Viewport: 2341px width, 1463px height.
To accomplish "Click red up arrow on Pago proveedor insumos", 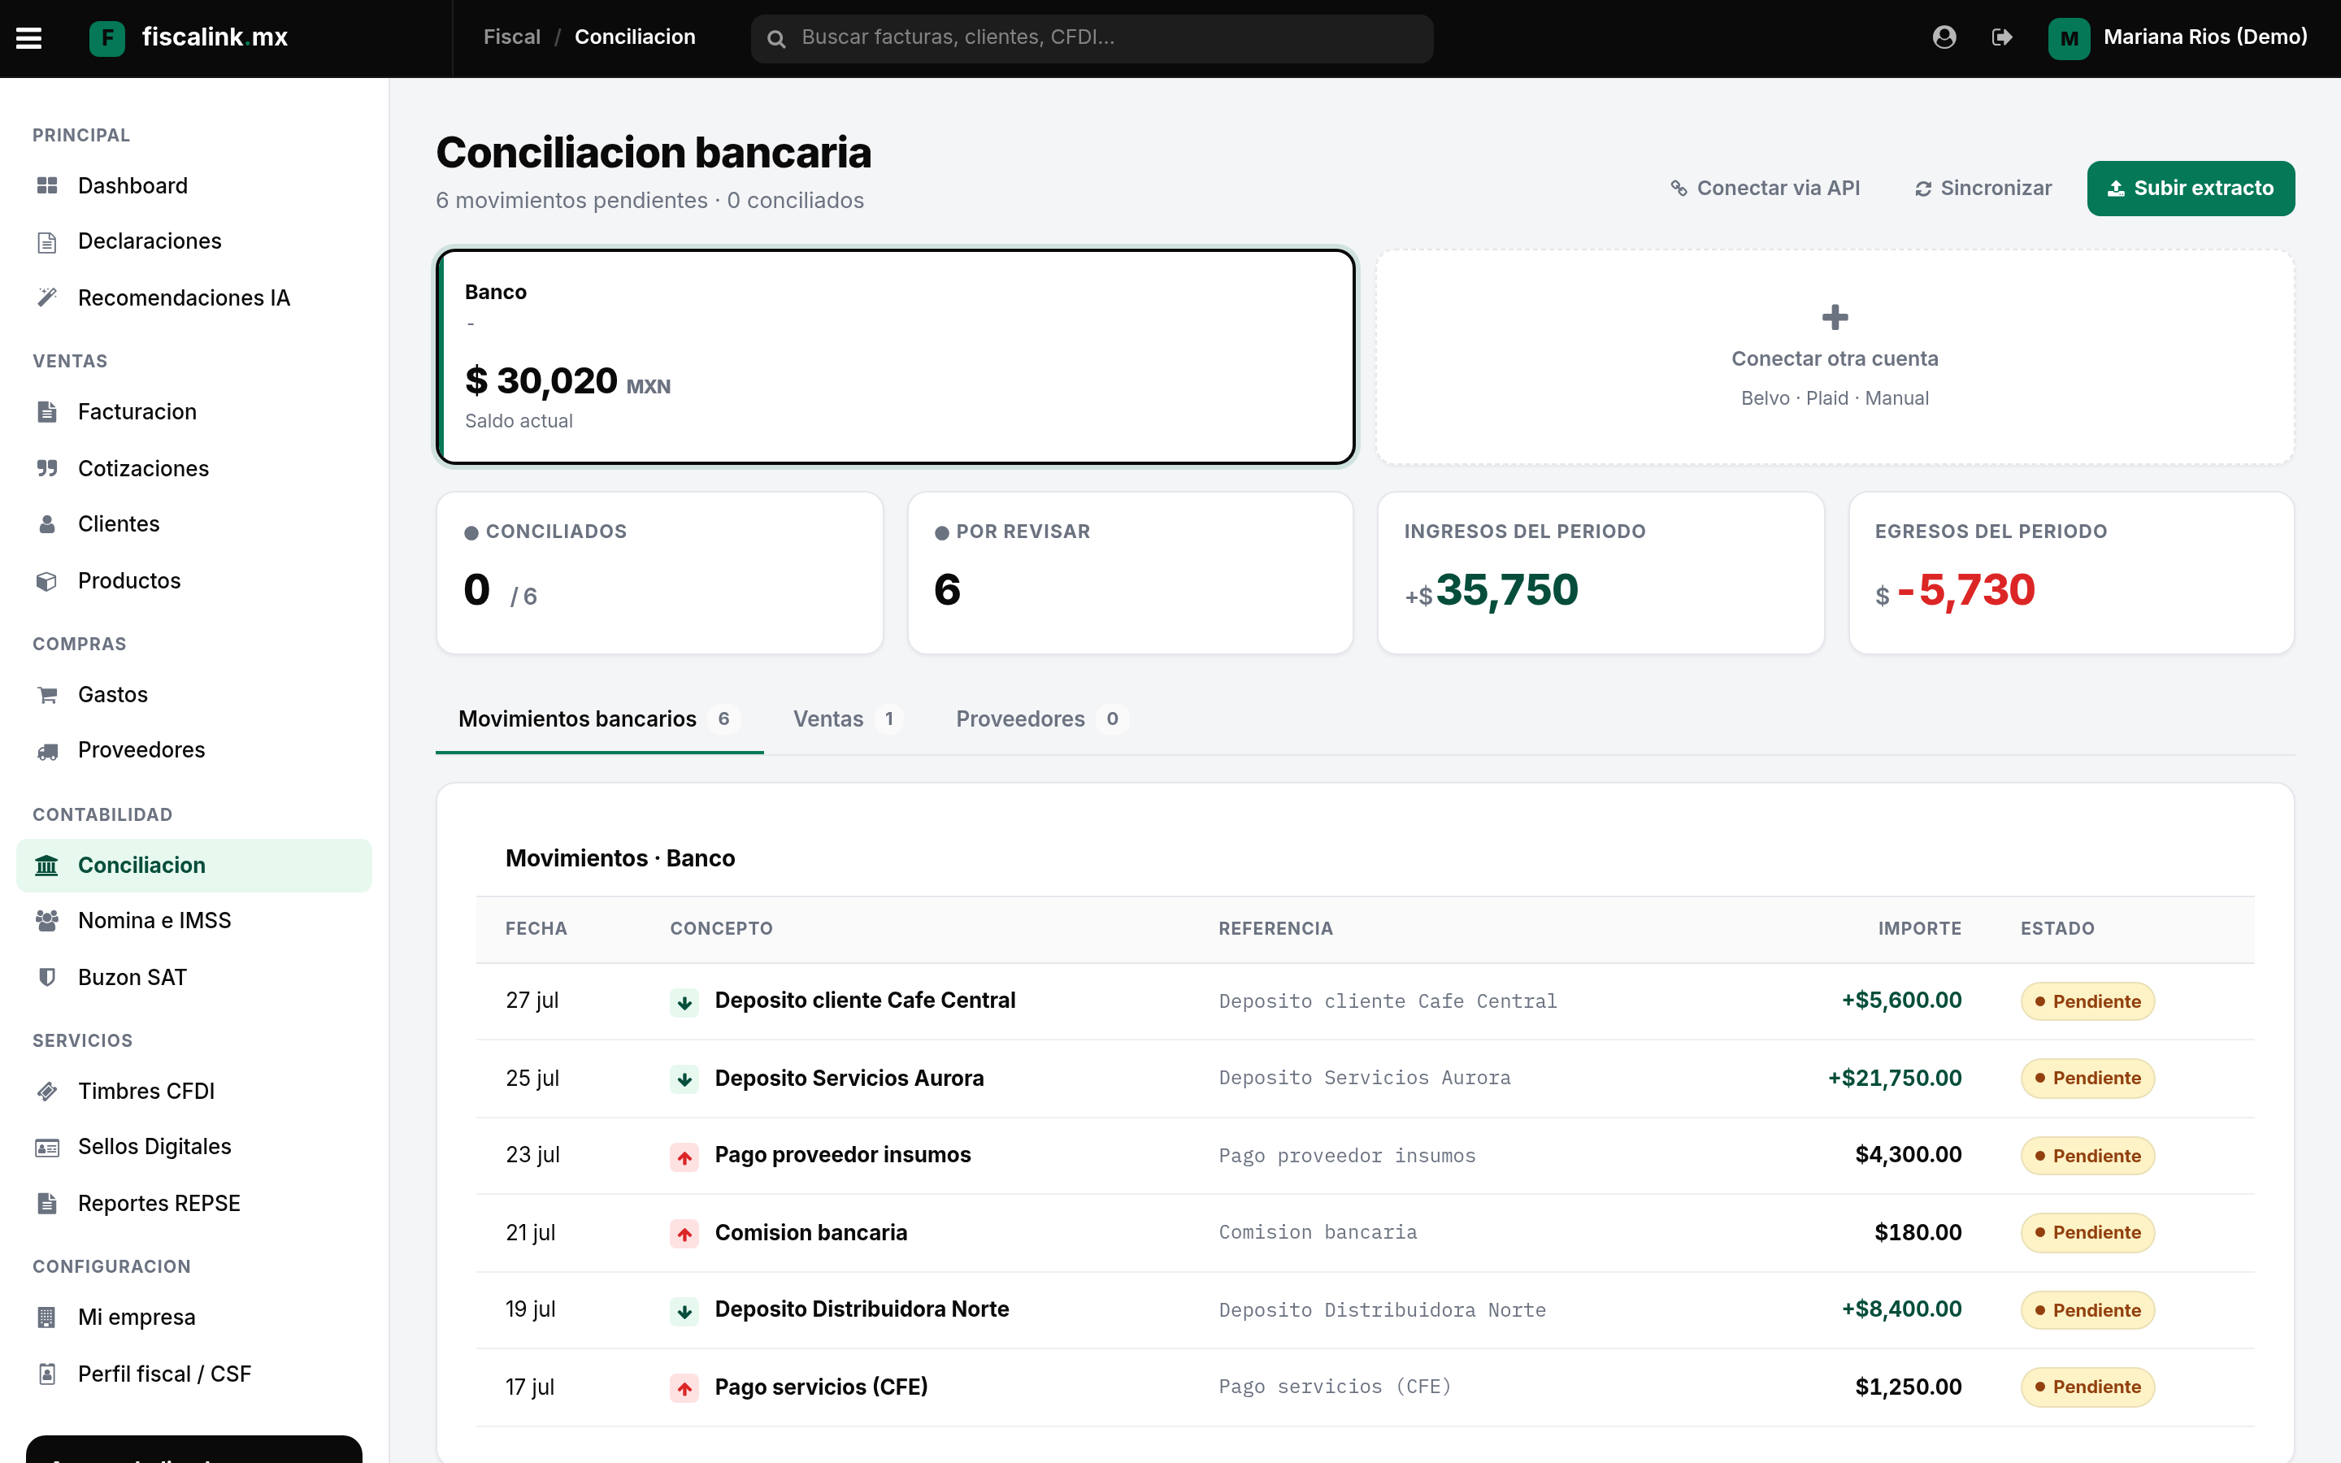I will pyautogui.click(x=684, y=1157).
